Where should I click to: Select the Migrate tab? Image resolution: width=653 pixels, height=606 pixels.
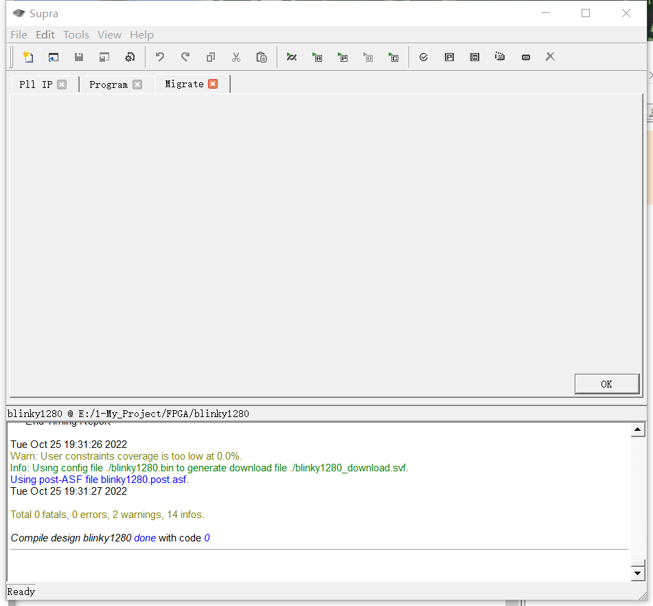(x=184, y=85)
